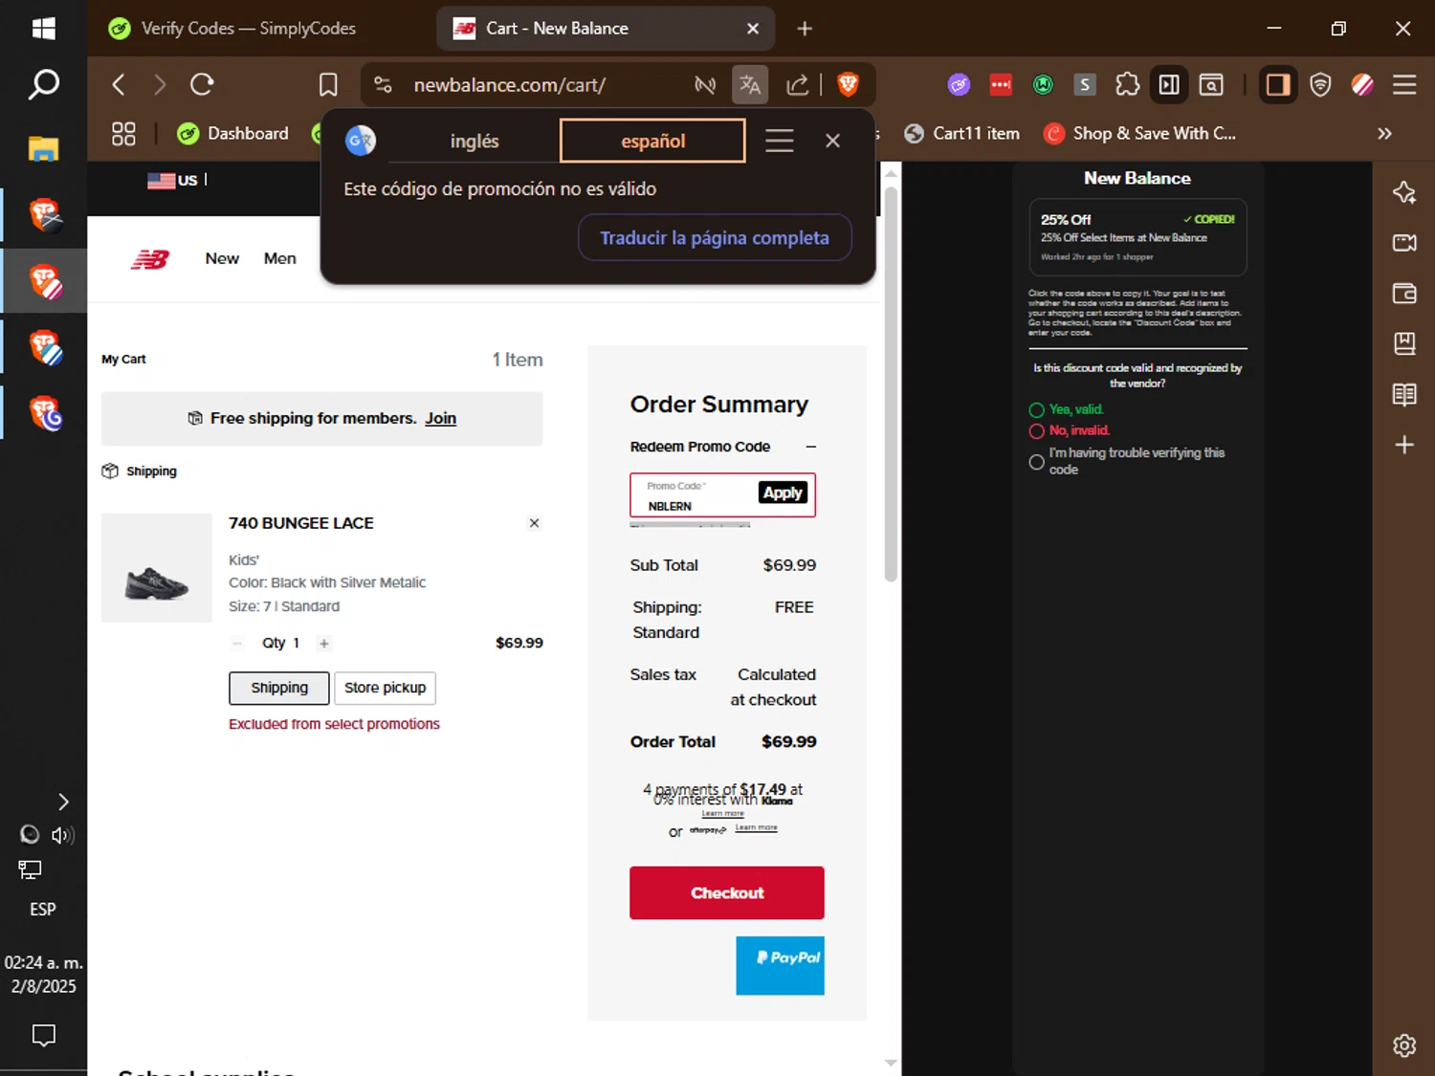Open the Windows Start menu
The width and height of the screenshot is (1435, 1076).
[43, 28]
